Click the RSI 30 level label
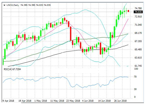Screen dimensions: 146x105 (x=135, y=89)
